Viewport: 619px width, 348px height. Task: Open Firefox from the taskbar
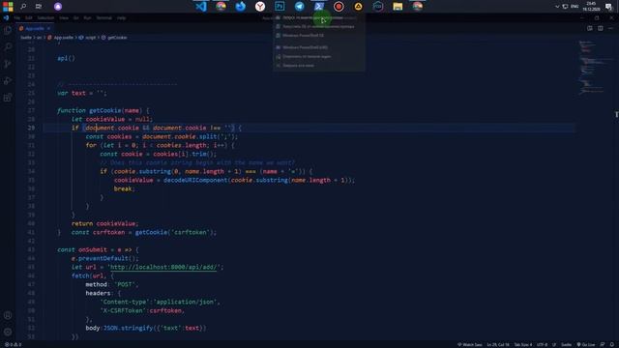[241, 7]
